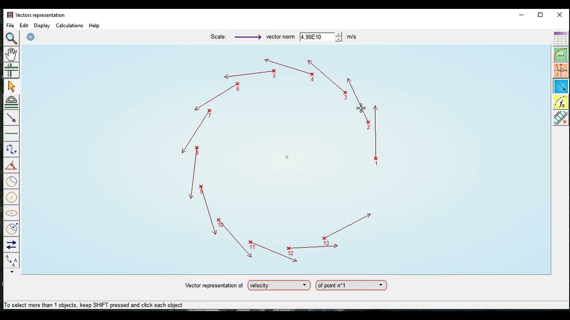Expand more tools with bottom arrow
The height and width of the screenshot is (320, 570).
12,272
